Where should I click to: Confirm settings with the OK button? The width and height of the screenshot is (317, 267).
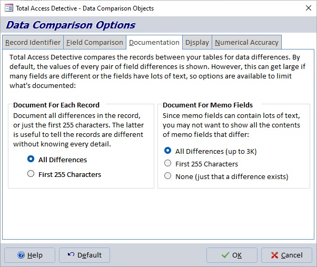(x=232, y=255)
